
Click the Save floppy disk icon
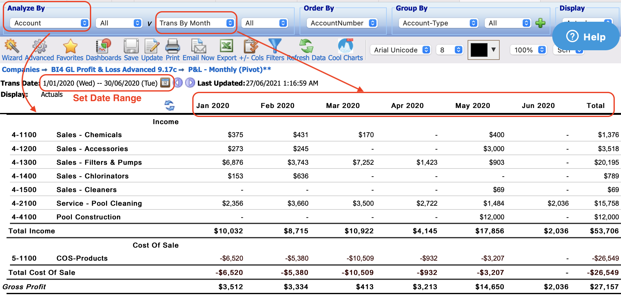click(x=131, y=46)
